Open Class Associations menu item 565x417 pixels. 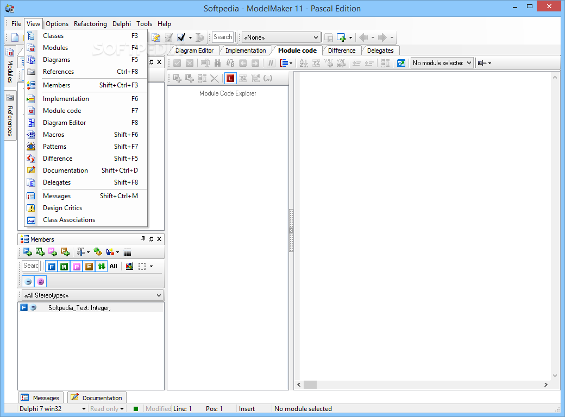pos(86,220)
